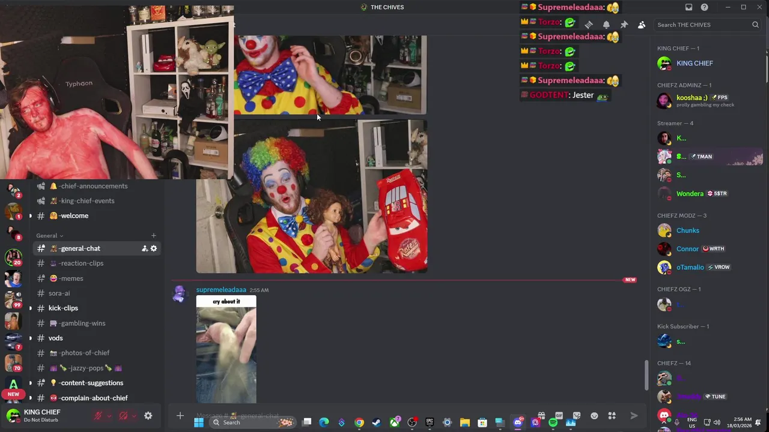The image size is (769, 432).
Task: Click the send message arrow
Action: [634, 415]
